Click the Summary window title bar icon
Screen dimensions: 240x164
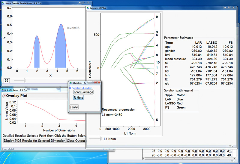pos(88,8)
